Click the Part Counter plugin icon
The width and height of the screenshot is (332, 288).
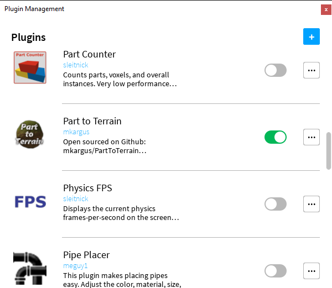(x=30, y=67)
